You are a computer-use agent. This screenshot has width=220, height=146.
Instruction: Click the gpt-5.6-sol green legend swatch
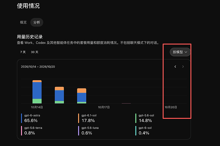pyautogui.click(x=136, y=118)
